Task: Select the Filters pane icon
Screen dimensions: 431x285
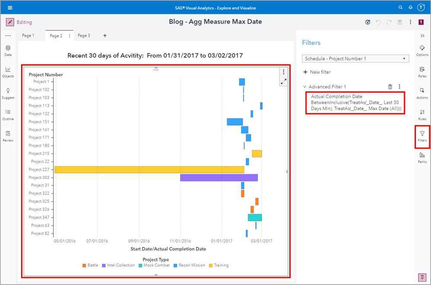Action: [422, 136]
